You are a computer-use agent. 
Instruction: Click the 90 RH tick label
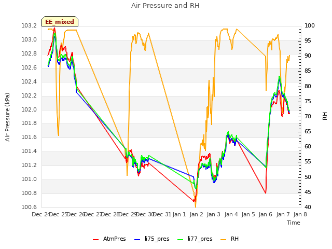308,56
